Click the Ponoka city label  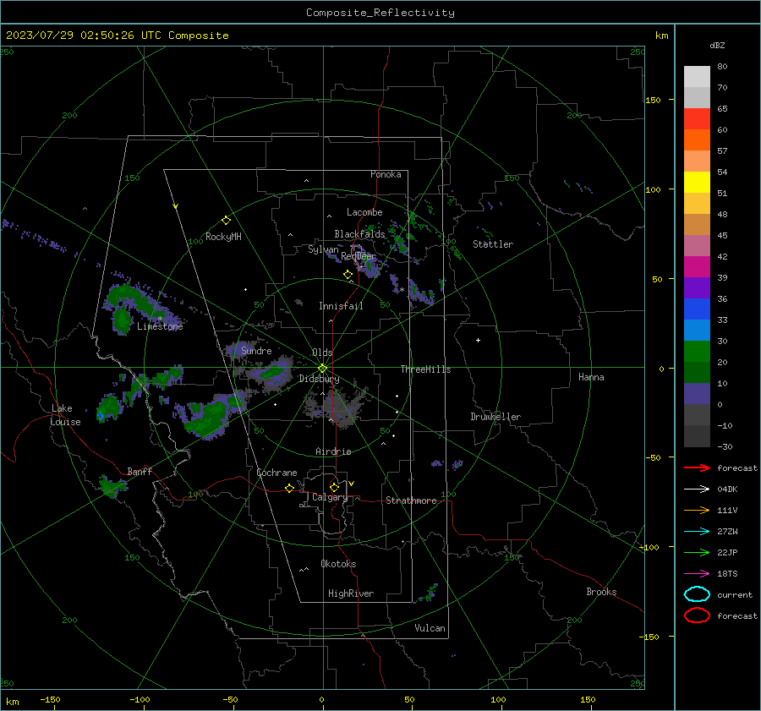(x=386, y=174)
